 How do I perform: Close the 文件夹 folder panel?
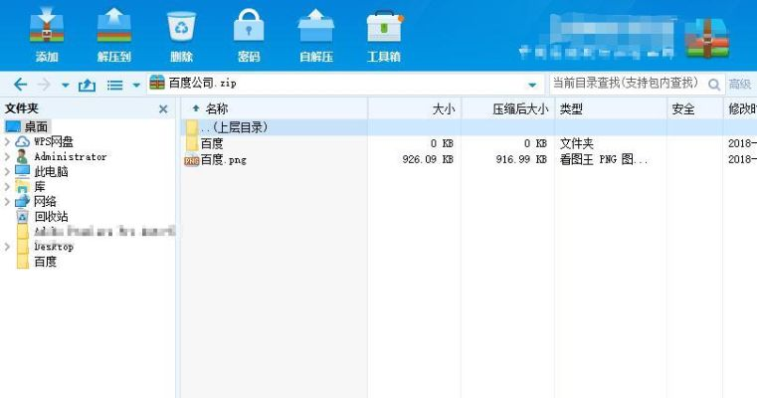[x=163, y=109]
